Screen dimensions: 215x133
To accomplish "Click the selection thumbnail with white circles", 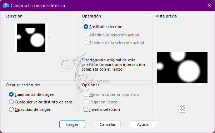I will tap(31, 38).
